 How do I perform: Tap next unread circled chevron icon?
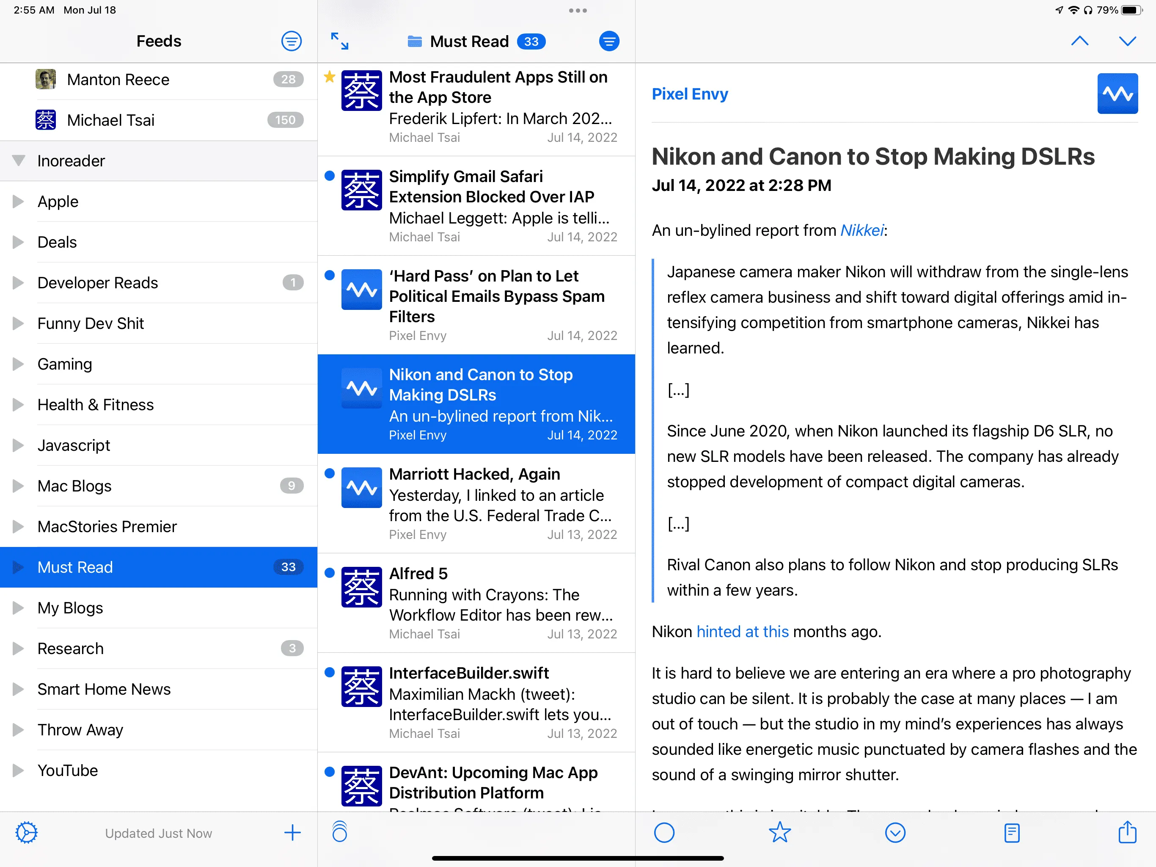(x=895, y=832)
